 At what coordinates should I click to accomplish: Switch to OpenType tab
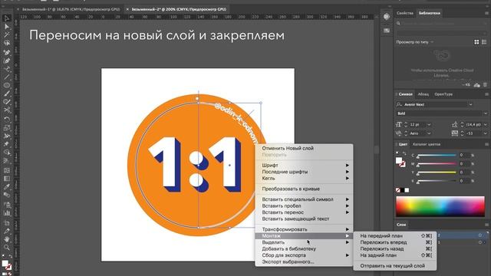(x=443, y=94)
